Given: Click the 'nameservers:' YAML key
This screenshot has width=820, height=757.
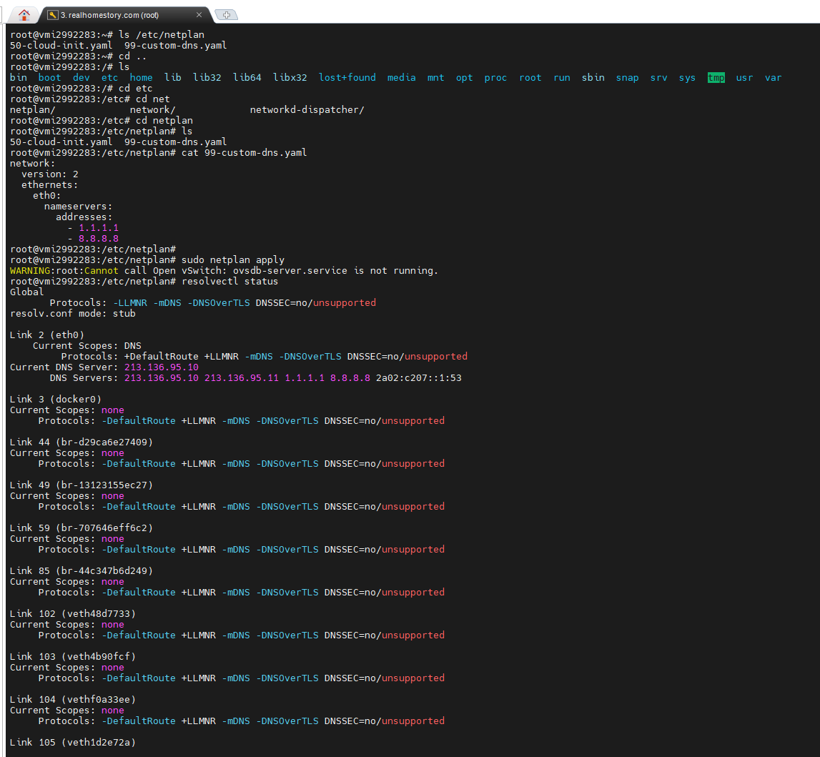Looking at the screenshot, I should [x=78, y=207].
